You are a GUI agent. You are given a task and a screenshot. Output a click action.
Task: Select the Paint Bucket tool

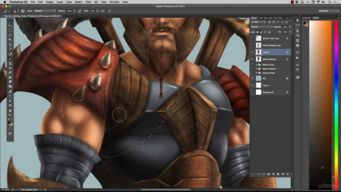click(10, 77)
